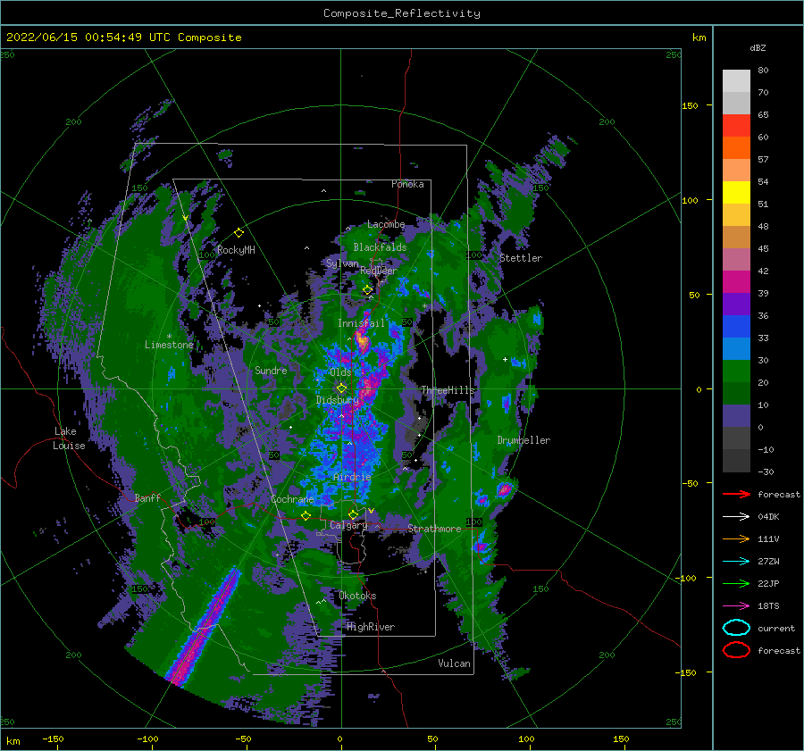Click the yellow diamond marker near RockyMH

point(239,233)
